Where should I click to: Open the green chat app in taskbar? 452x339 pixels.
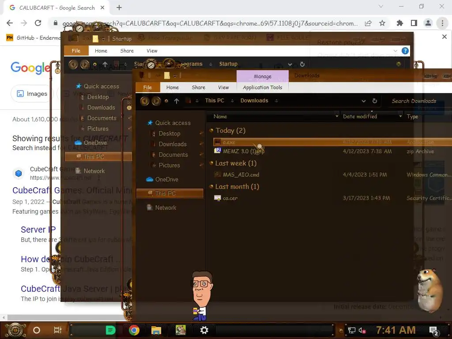coord(110,330)
